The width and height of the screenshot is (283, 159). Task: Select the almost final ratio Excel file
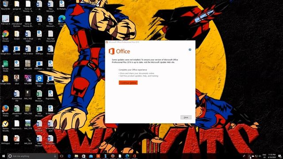click(17, 111)
